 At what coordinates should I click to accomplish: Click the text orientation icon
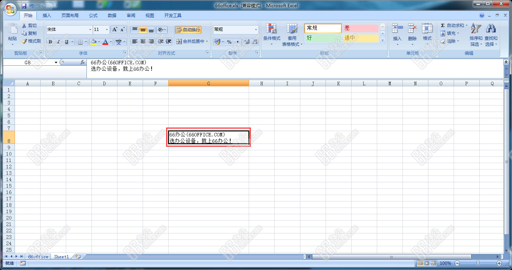[160, 30]
